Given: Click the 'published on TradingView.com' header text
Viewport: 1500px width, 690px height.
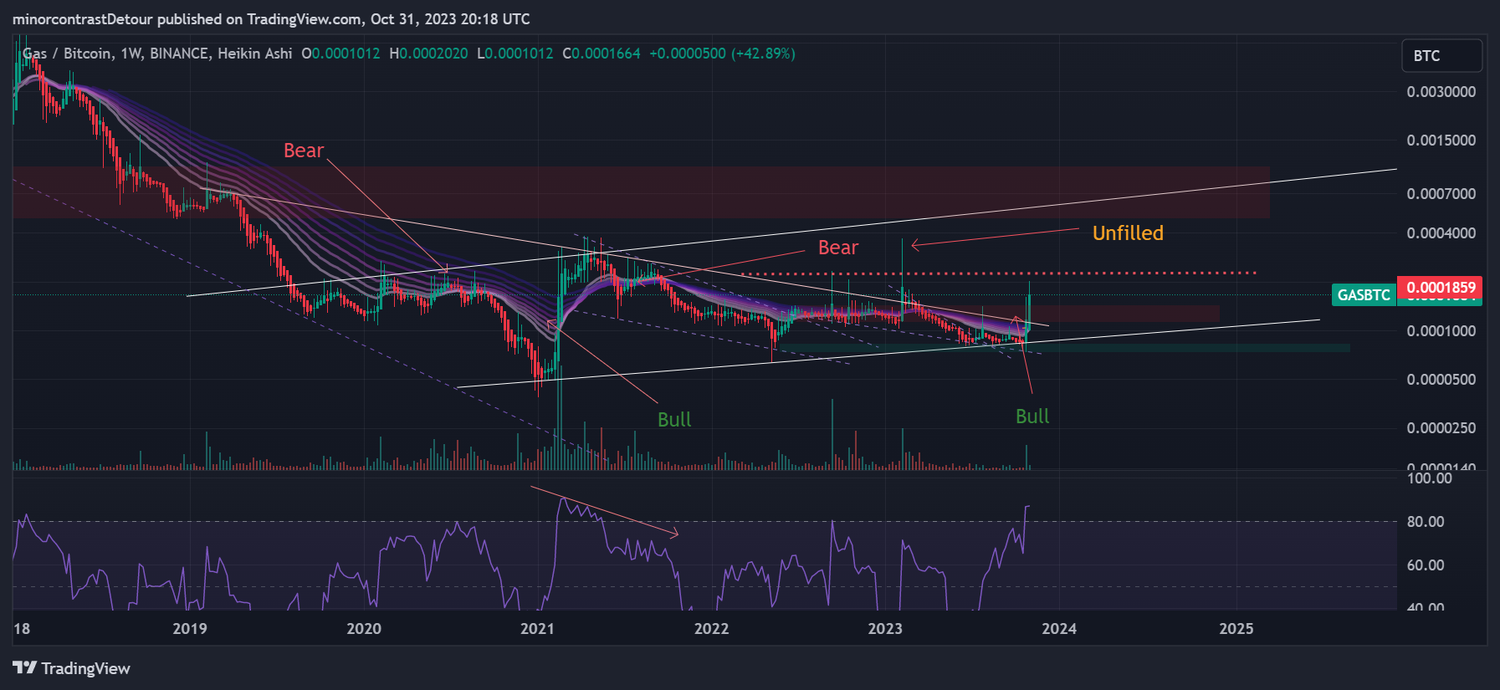Looking at the screenshot, I should (260, 19).
